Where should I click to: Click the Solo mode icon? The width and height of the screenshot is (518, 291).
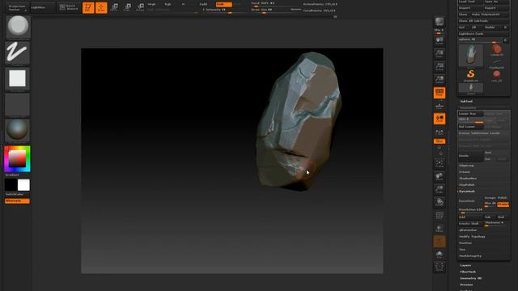coord(439,254)
